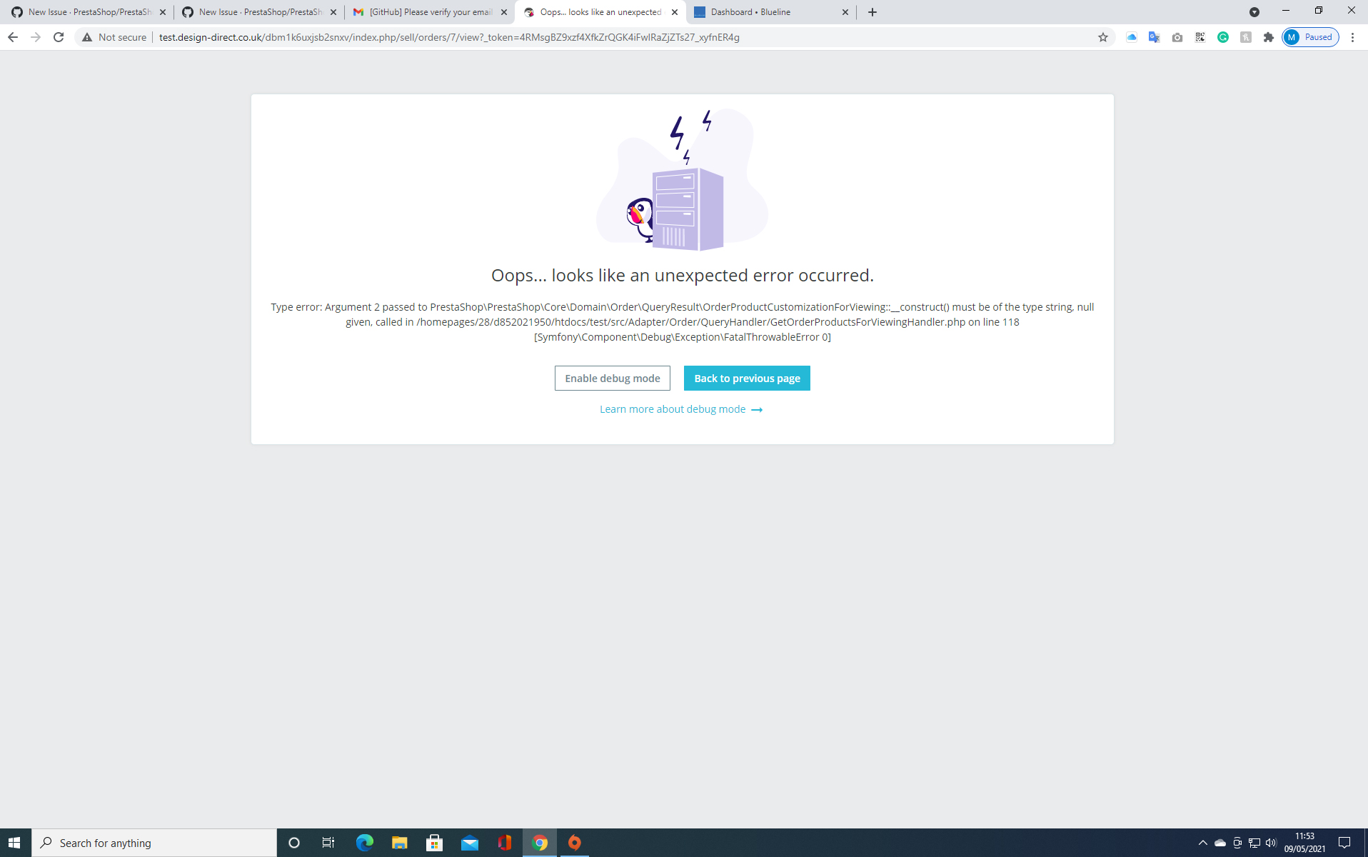Open the Chrome customize menu with three dots
The image size is (1368, 857).
[1353, 37]
